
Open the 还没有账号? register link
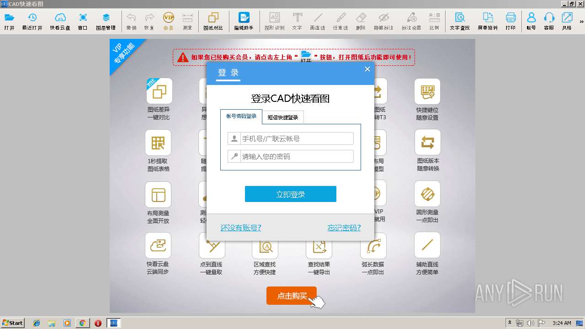(x=241, y=228)
